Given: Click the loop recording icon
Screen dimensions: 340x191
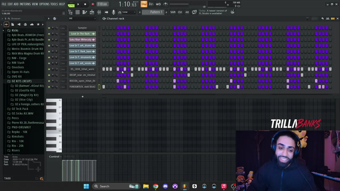Looking at the screenshot, I should (x=158, y=4).
